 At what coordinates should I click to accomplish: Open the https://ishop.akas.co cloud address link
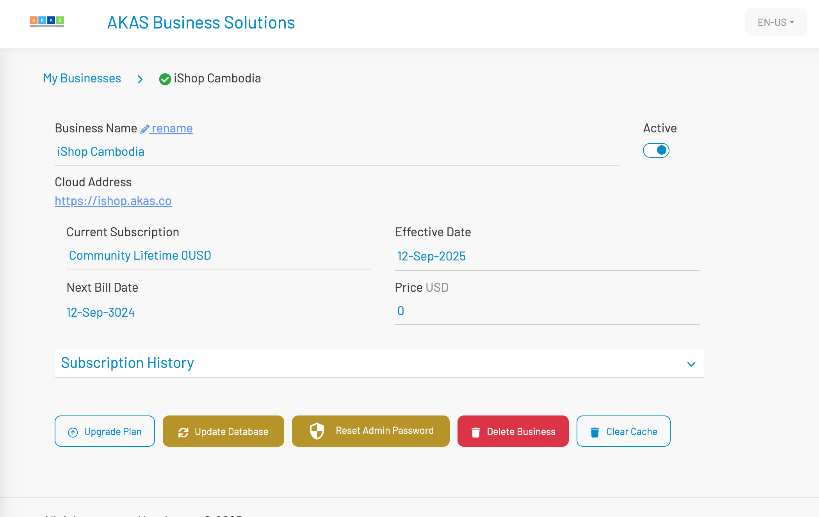[x=113, y=201]
